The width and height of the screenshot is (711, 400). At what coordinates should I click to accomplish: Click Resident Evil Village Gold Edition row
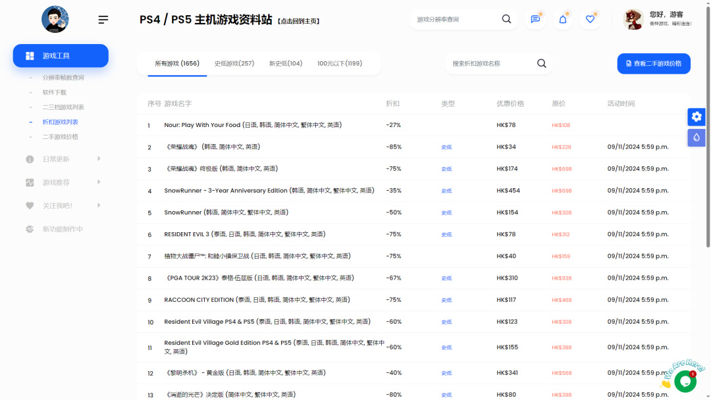(x=413, y=347)
